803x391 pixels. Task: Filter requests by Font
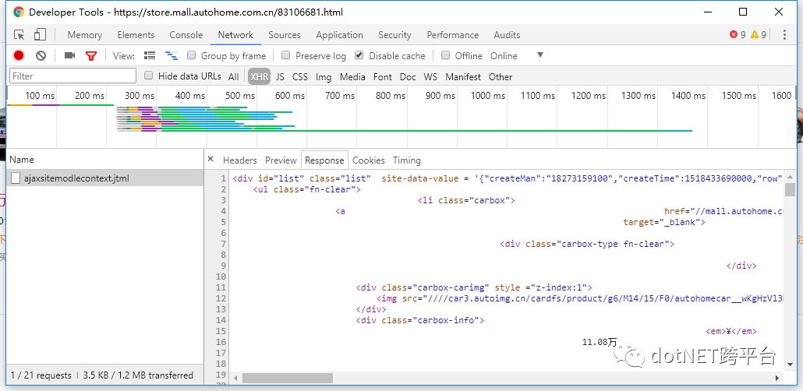tap(382, 77)
